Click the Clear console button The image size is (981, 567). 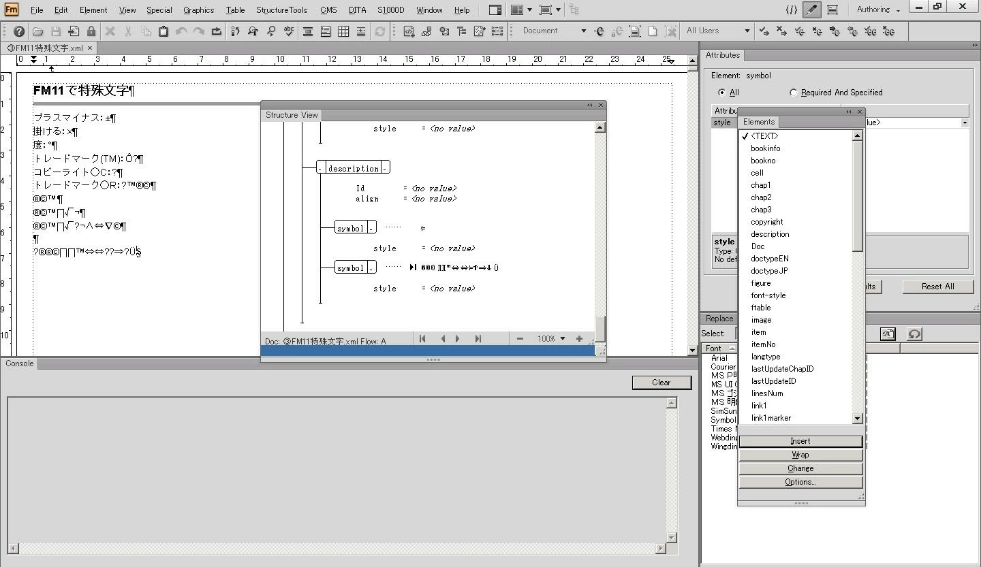[661, 383]
